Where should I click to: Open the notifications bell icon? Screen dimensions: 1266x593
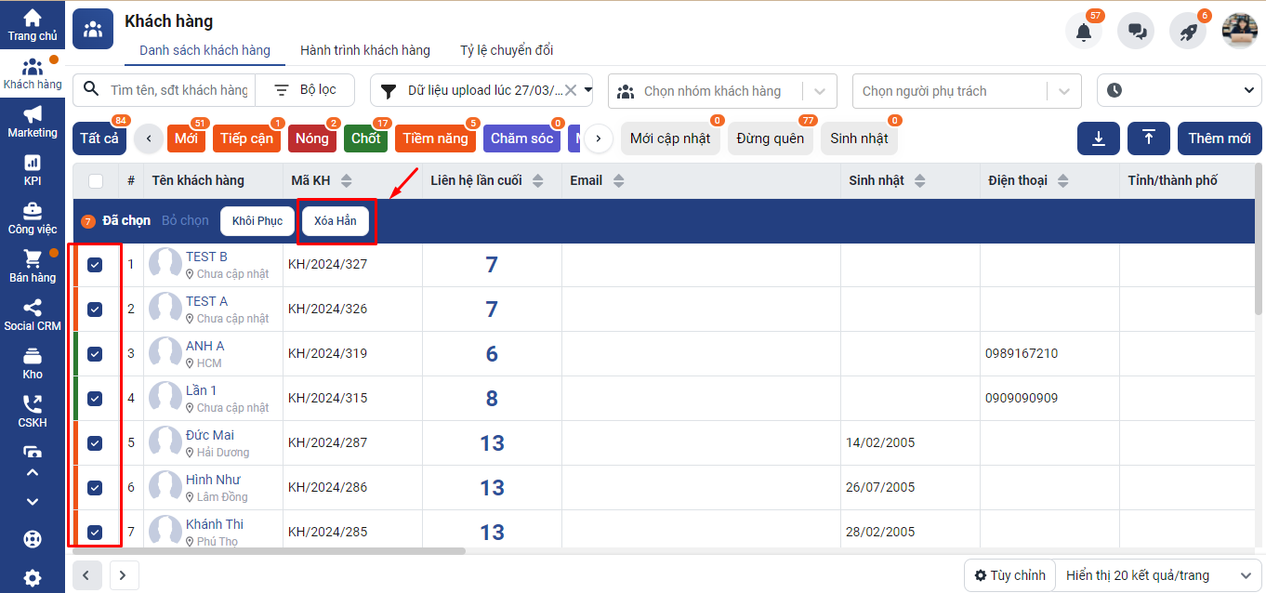point(1083,32)
